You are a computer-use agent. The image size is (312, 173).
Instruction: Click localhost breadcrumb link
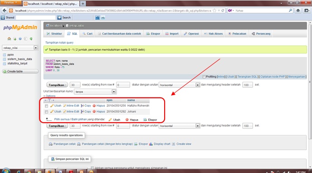(56, 26)
